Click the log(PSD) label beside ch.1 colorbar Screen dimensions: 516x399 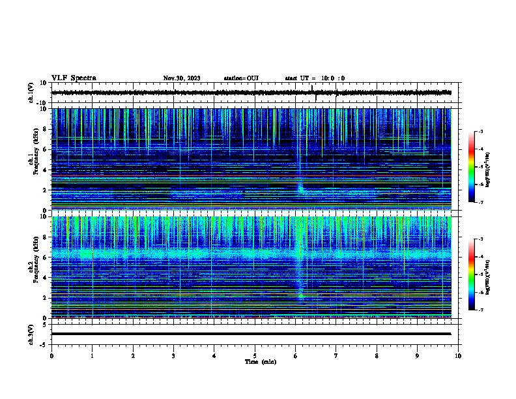(487, 170)
